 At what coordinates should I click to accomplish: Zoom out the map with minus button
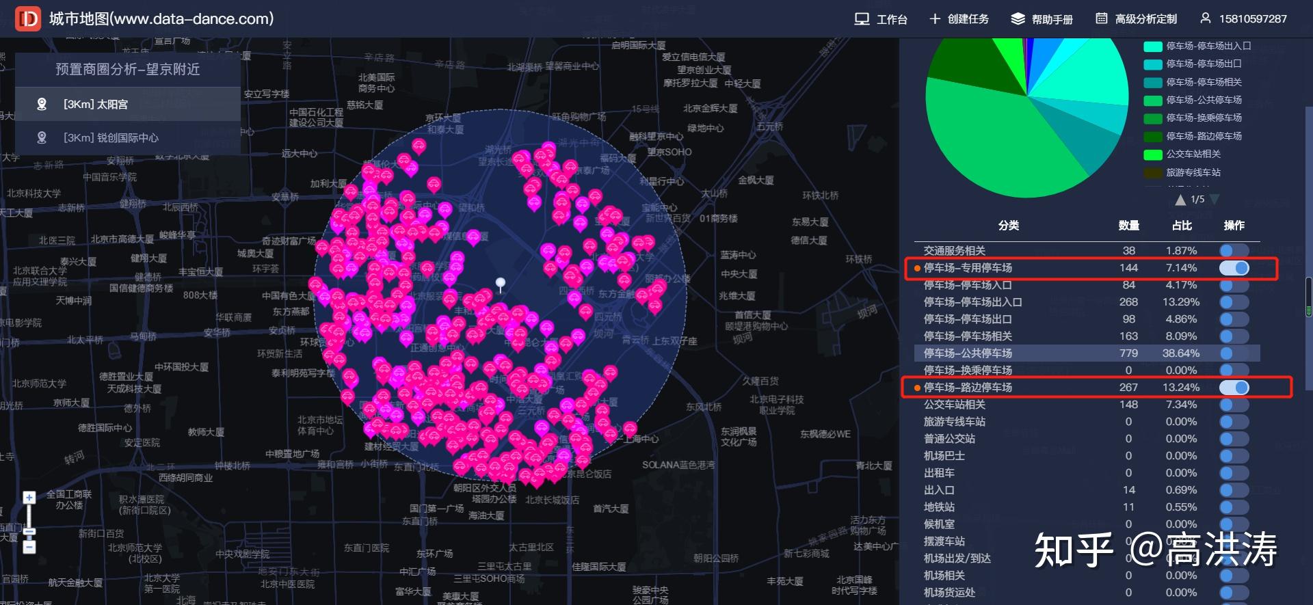tap(29, 547)
